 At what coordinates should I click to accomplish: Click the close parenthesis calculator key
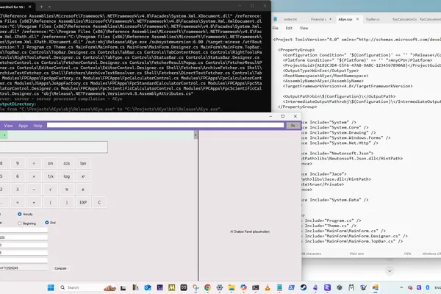click(x=67, y=202)
